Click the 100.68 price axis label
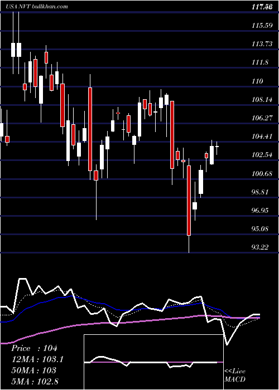The height and width of the screenshot is (390, 279). pos(262,174)
